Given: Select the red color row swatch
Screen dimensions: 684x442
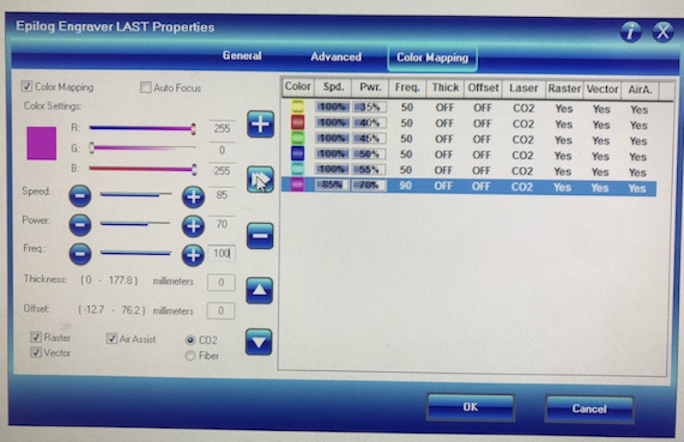Looking at the screenshot, I should [298, 121].
